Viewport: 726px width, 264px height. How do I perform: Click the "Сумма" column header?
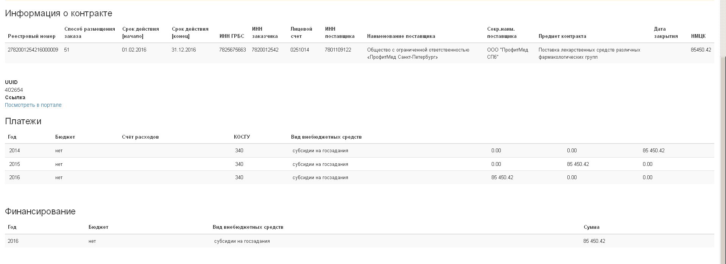591,227
